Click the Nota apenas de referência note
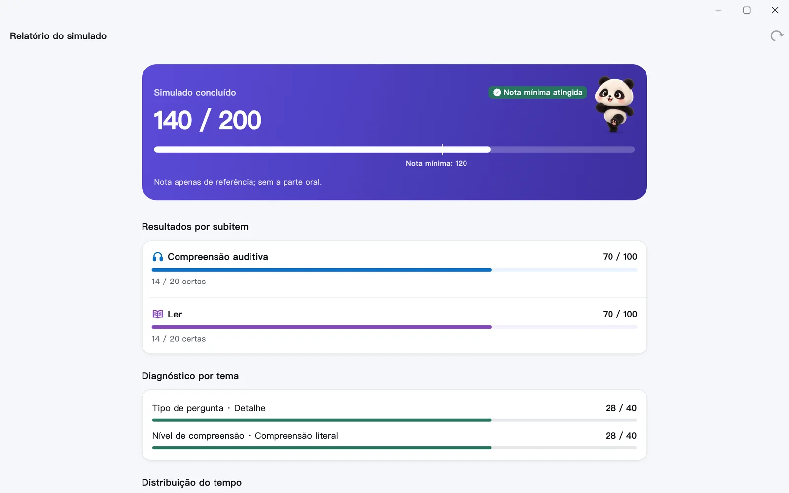789x493 pixels. tap(237, 182)
